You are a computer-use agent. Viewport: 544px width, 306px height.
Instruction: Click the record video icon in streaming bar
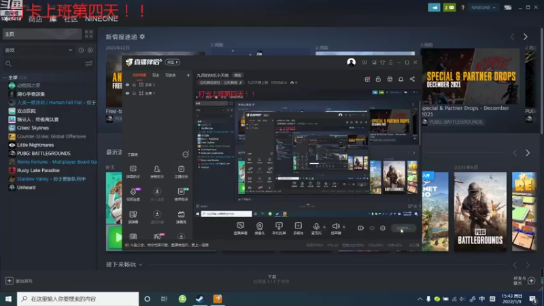(361, 228)
